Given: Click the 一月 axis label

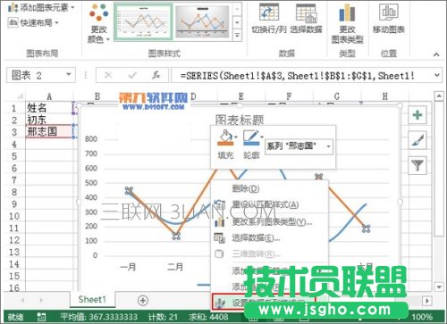Looking at the screenshot, I should click(128, 267).
